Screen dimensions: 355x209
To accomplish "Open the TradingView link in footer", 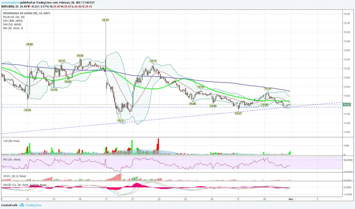I will pos(34,205).
